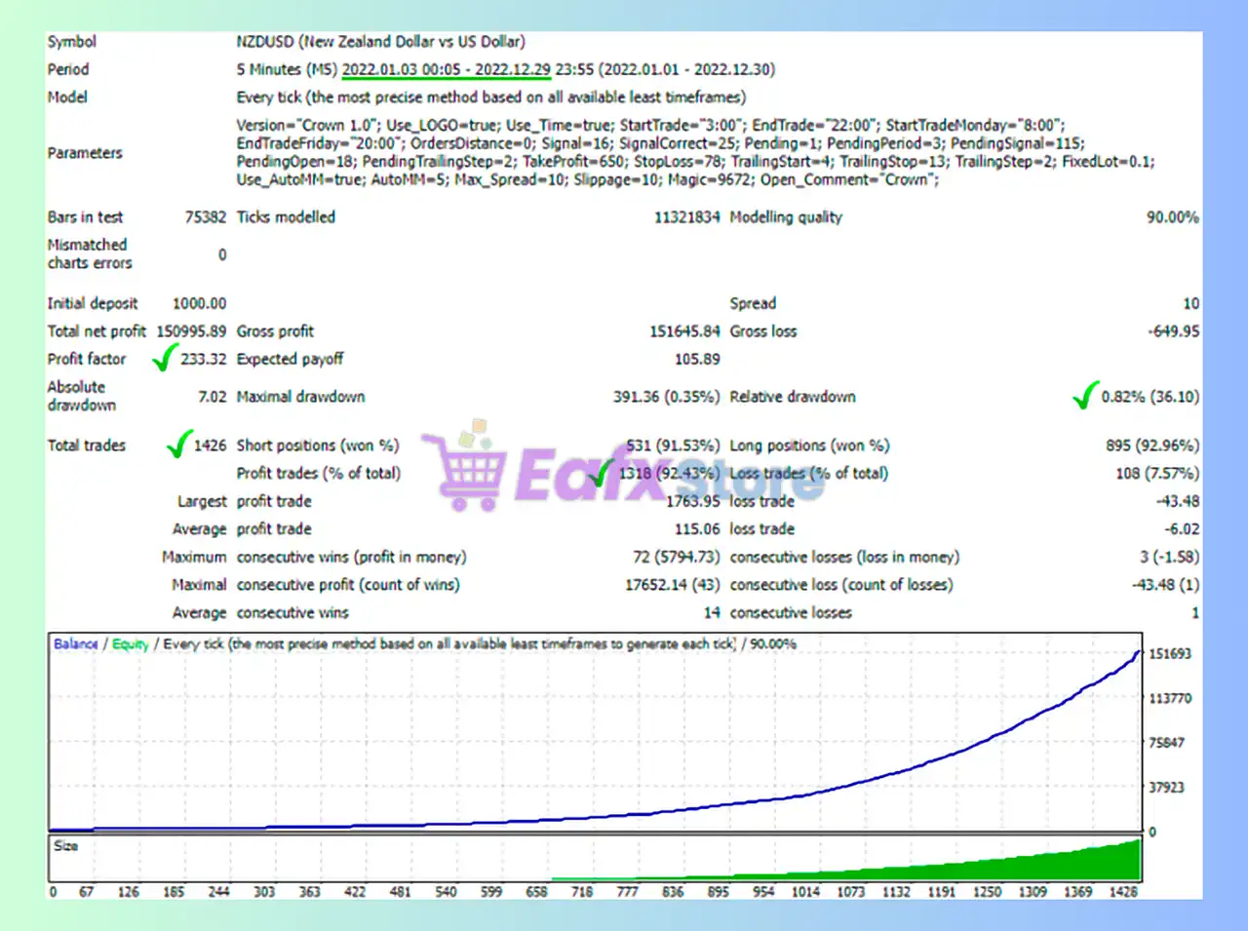Click the Initial deposit value 1000.00
This screenshot has height=931, width=1248.
pos(199,303)
